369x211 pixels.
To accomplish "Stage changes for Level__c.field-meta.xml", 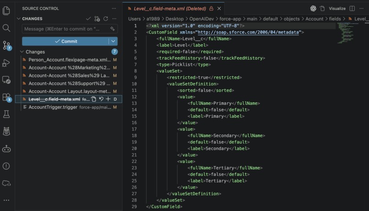I will tap(108, 99).
